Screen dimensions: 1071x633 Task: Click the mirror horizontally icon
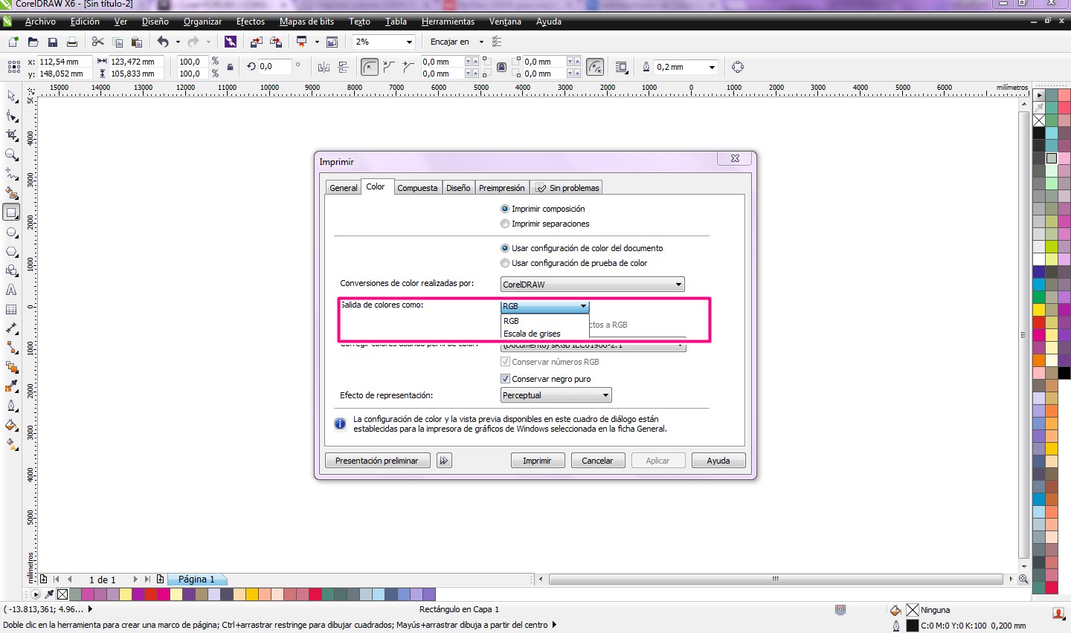(x=324, y=67)
